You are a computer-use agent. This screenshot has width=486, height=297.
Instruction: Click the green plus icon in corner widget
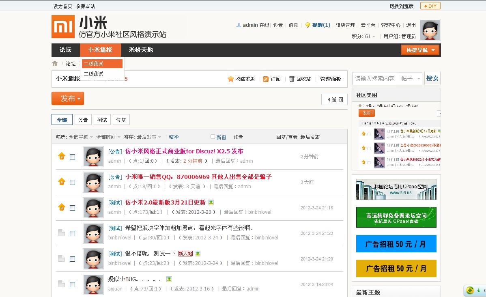(x=470, y=291)
